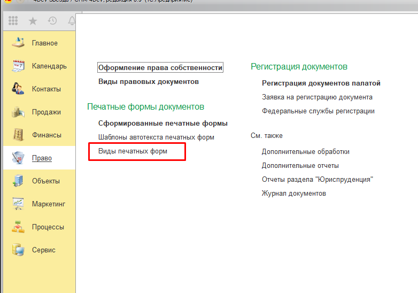Open the sections grid menu icon
418x293 pixels.
(13, 21)
